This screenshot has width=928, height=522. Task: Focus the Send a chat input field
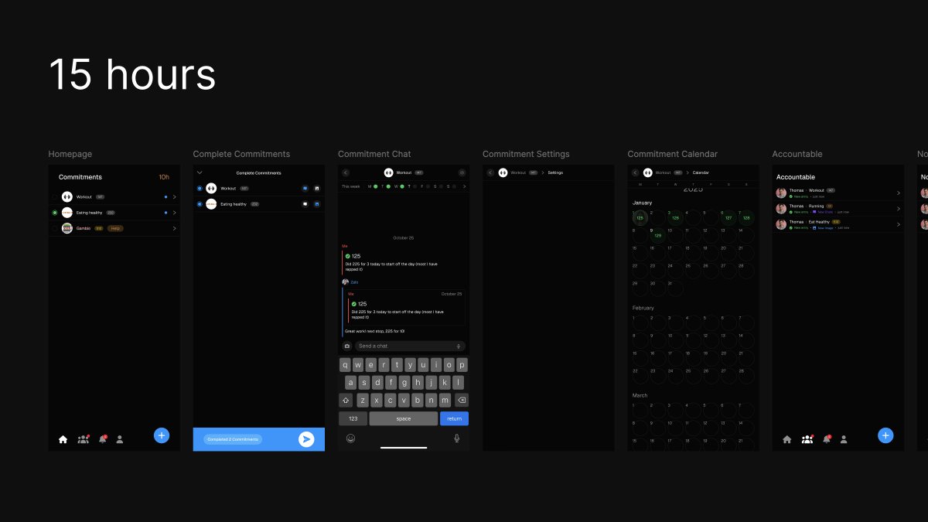coord(410,346)
